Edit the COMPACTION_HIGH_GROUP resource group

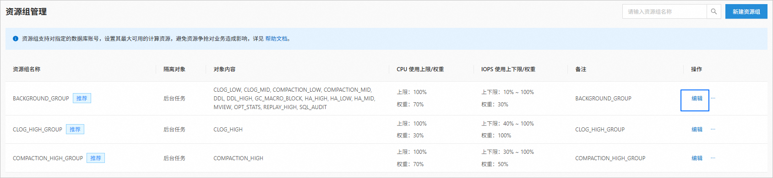pos(697,158)
